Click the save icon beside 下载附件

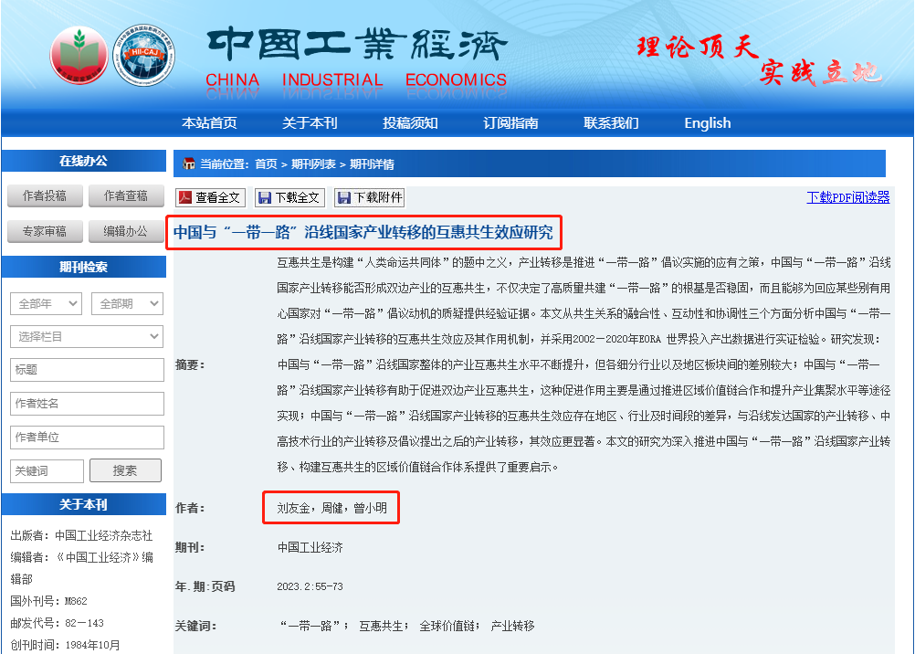[x=343, y=197]
